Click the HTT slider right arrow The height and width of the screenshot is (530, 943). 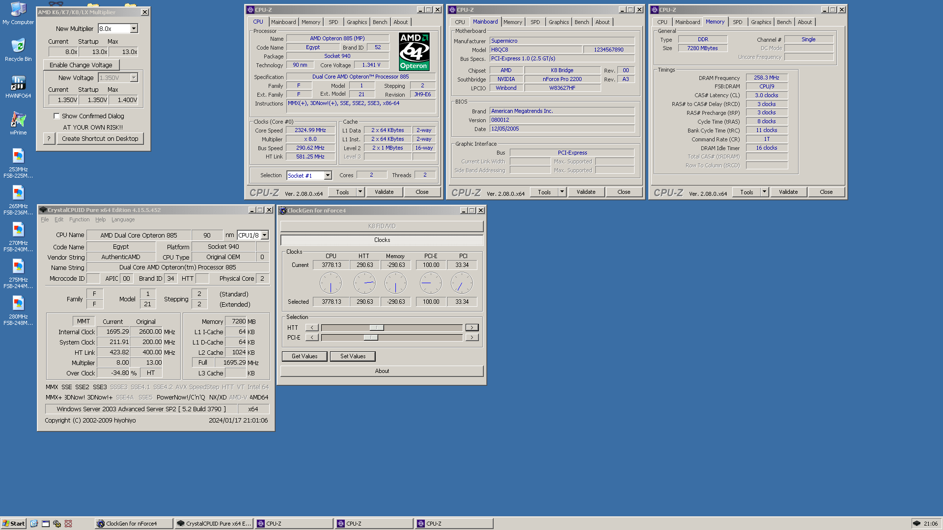coord(472,328)
